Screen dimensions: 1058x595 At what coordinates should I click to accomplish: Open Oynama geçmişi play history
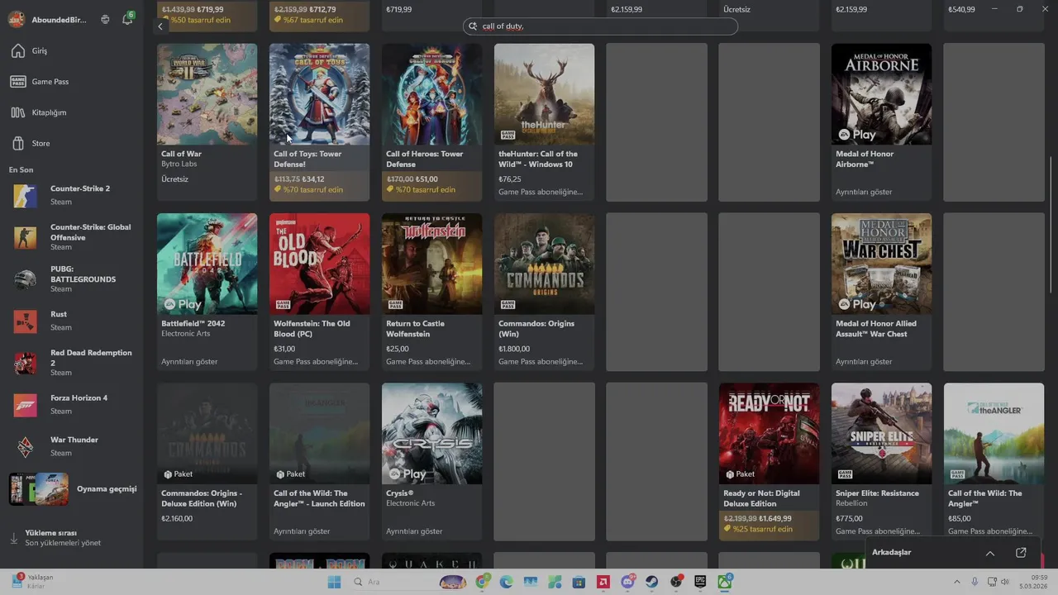73,489
